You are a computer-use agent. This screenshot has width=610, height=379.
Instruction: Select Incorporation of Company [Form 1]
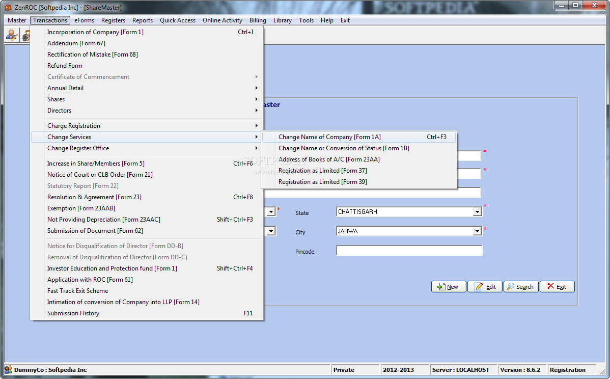(147, 32)
